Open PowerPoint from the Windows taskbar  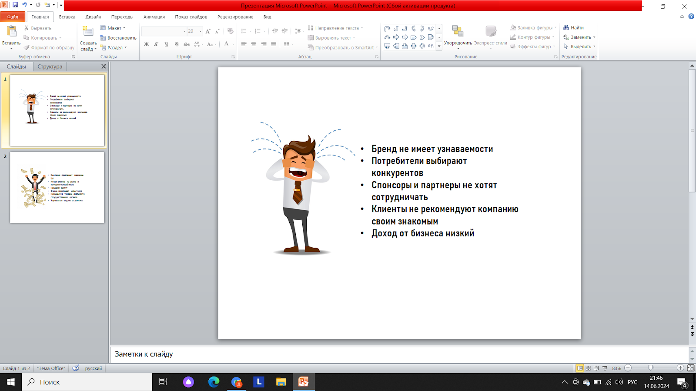303,382
